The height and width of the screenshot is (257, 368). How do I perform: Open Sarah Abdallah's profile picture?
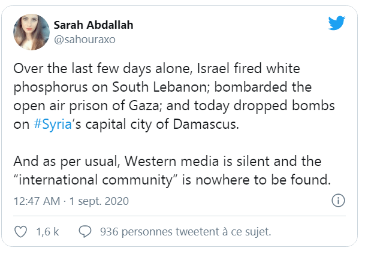(x=30, y=30)
